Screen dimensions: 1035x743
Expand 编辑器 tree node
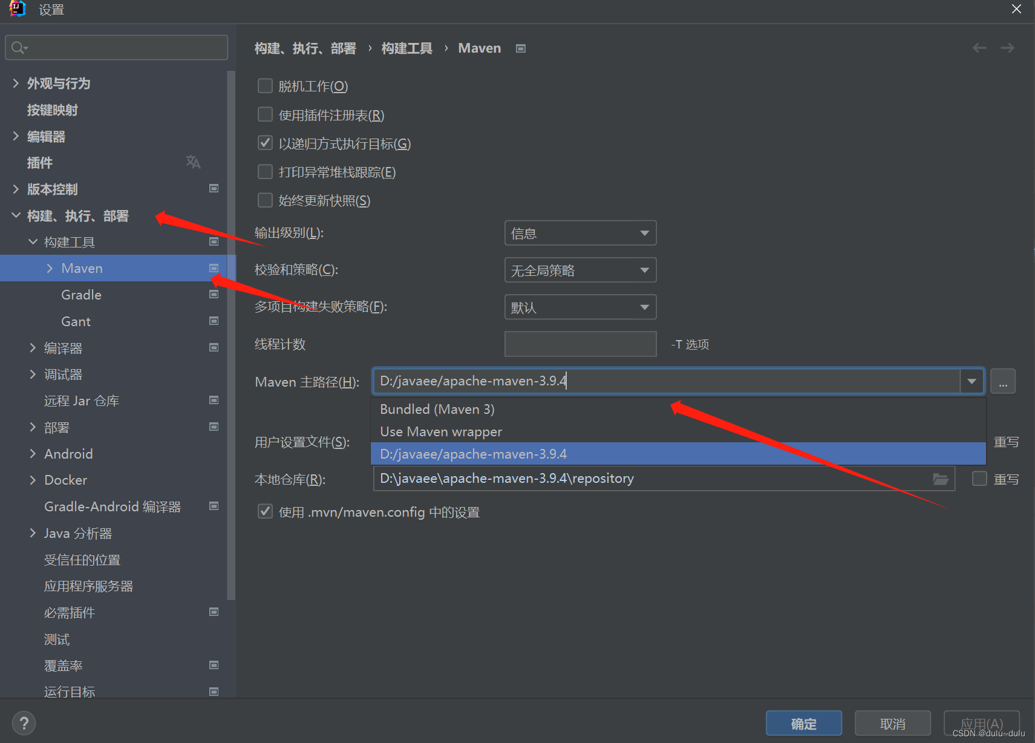pos(16,136)
